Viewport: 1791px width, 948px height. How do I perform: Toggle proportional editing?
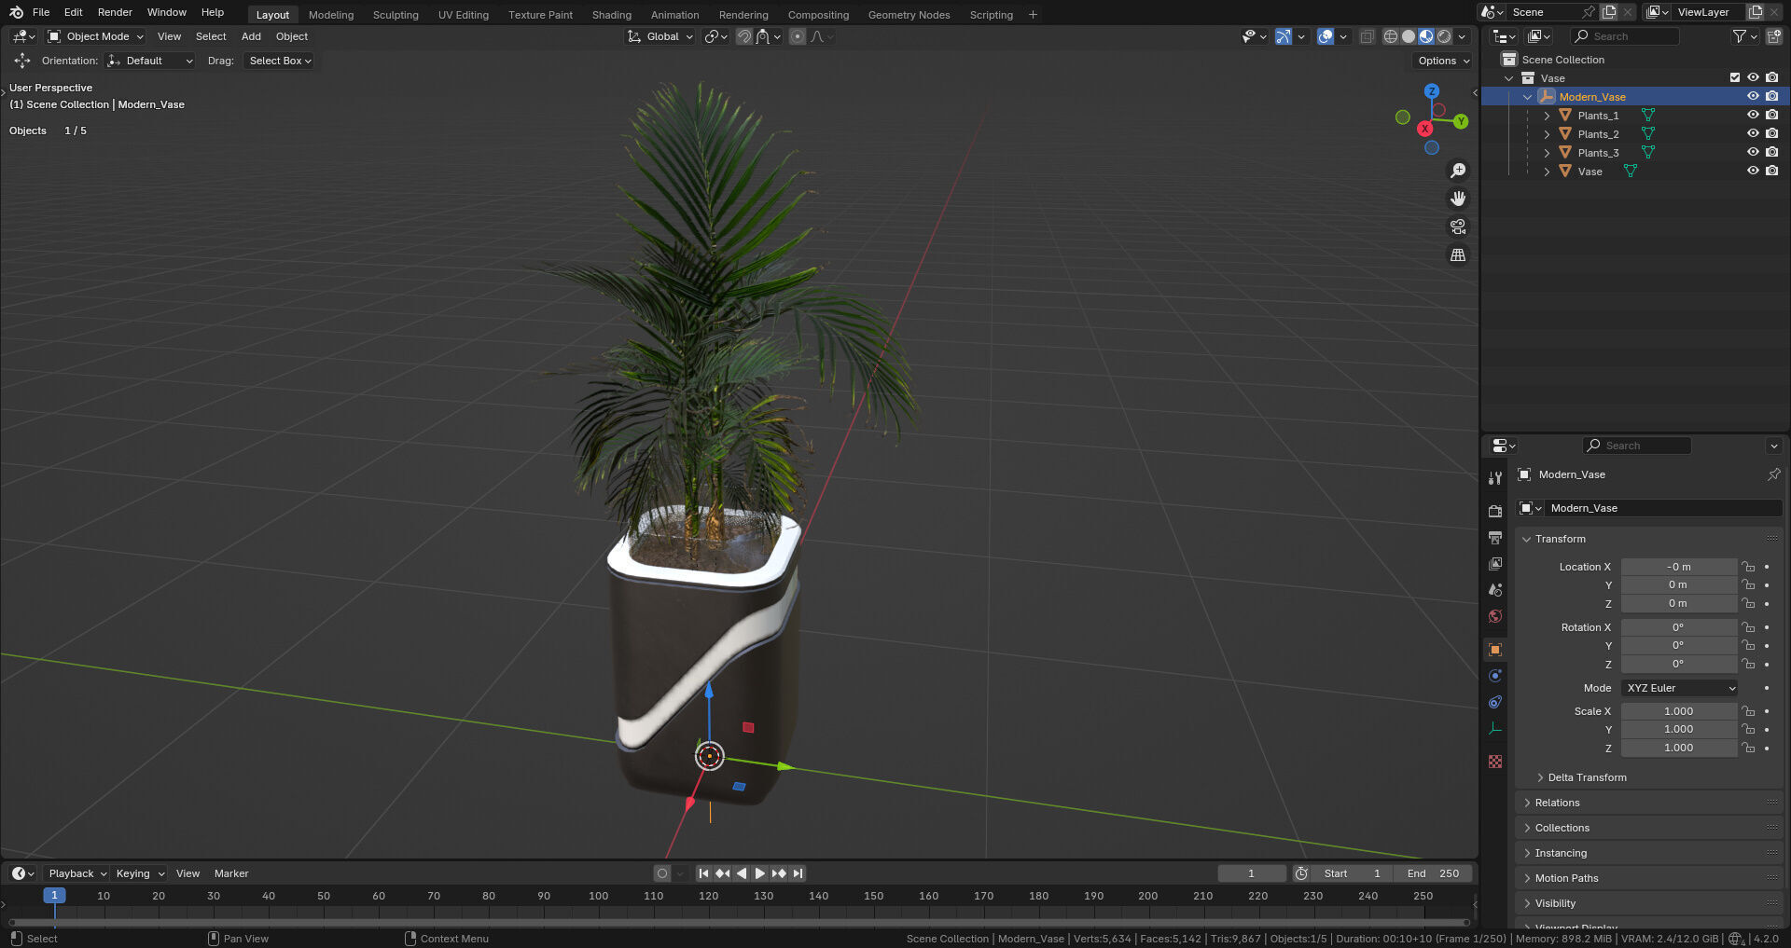(797, 36)
